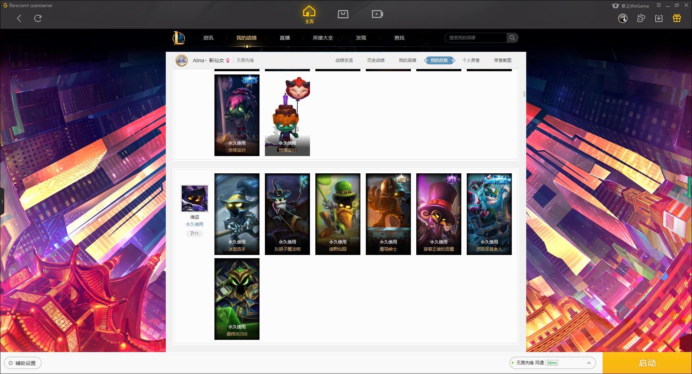
Task: Switch to 战绩总览 sub-tab
Action: click(344, 60)
